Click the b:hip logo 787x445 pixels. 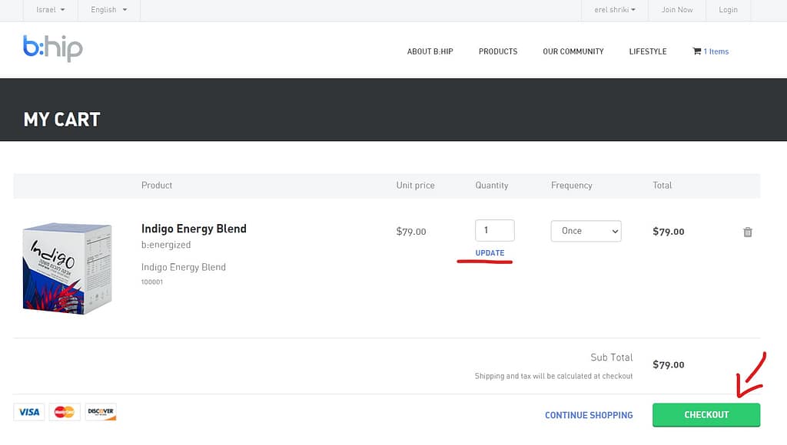tap(52, 48)
